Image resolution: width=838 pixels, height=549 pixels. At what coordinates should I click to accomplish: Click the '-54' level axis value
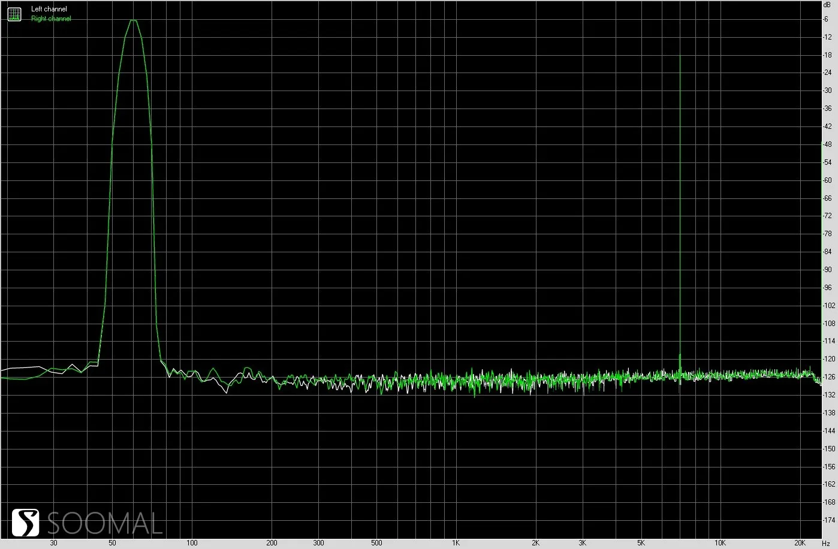tap(827, 162)
